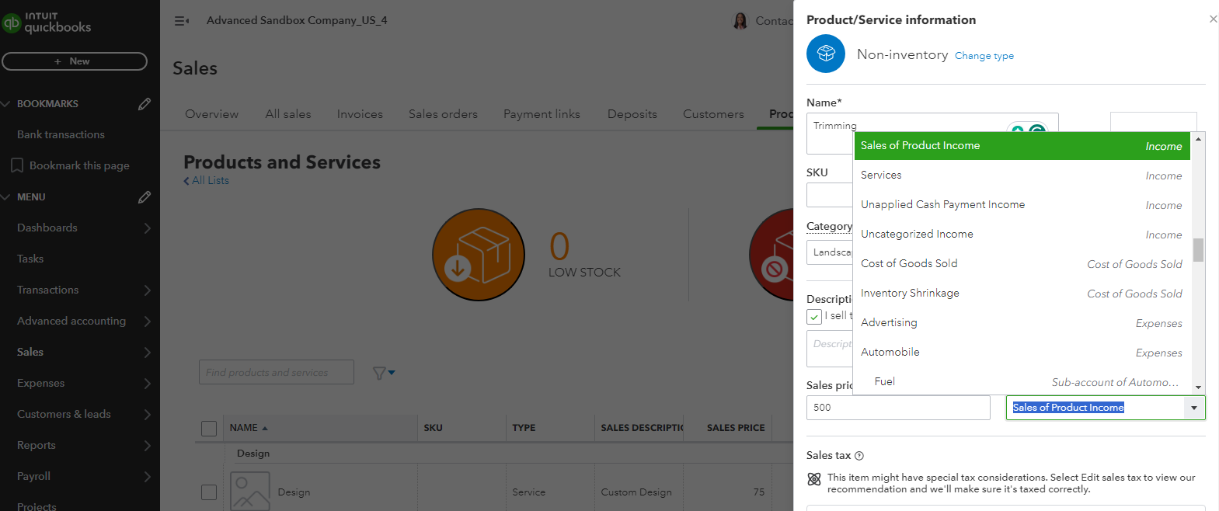The height and width of the screenshot is (511, 1219).
Task: Switch to the All sales tab
Action: click(x=287, y=114)
